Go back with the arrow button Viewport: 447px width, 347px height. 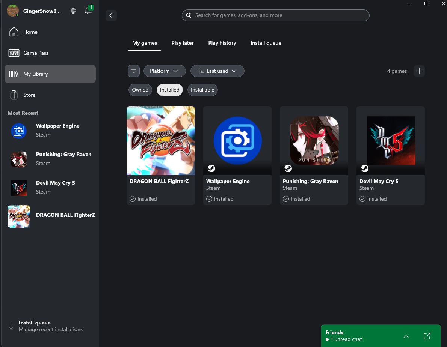click(111, 15)
